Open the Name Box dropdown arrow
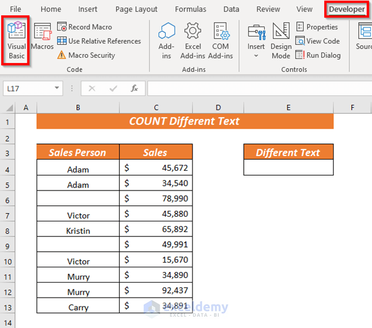 click(x=57, y=88)
